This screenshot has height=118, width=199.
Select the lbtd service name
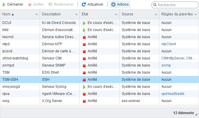5,30
